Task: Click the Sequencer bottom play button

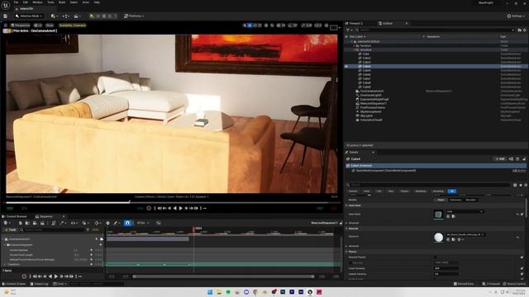Action: 56,276
